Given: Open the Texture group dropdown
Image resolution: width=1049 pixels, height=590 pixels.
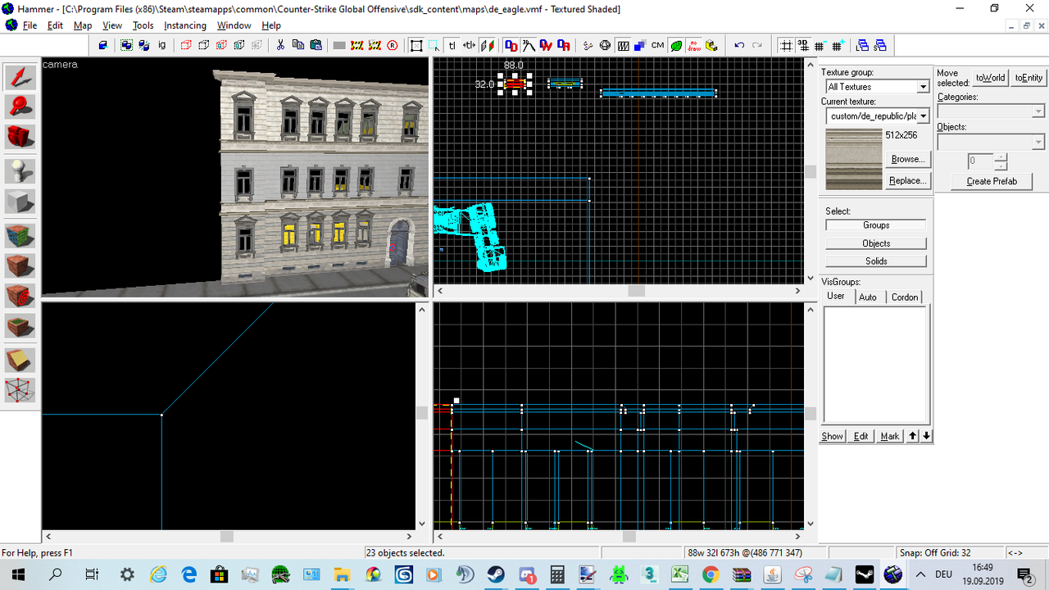Looking at the screenshot, I should (x=923, y=87).
